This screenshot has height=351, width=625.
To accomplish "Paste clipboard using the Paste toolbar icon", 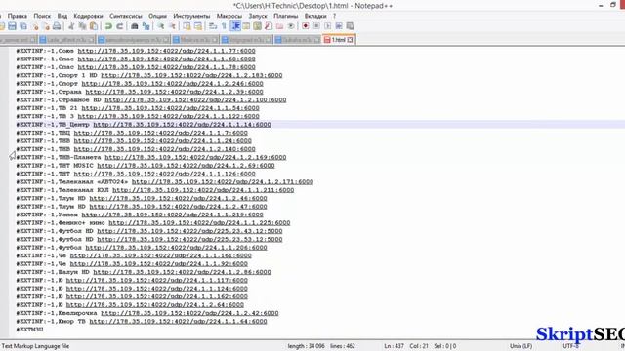I will click(94, 26).
